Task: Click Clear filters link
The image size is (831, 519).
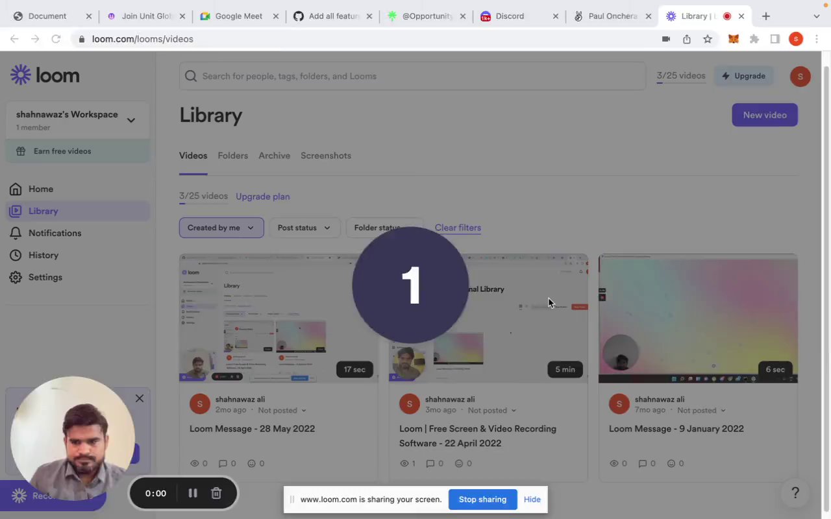Action: coord(458,228)
